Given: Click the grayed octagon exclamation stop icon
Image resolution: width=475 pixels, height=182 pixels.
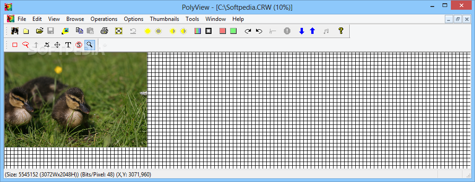Looking at the screenshot, I should pos(287,31).
